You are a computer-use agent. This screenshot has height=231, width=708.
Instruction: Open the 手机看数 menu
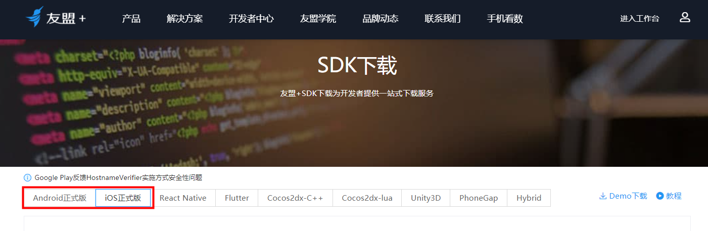point(505,19)
